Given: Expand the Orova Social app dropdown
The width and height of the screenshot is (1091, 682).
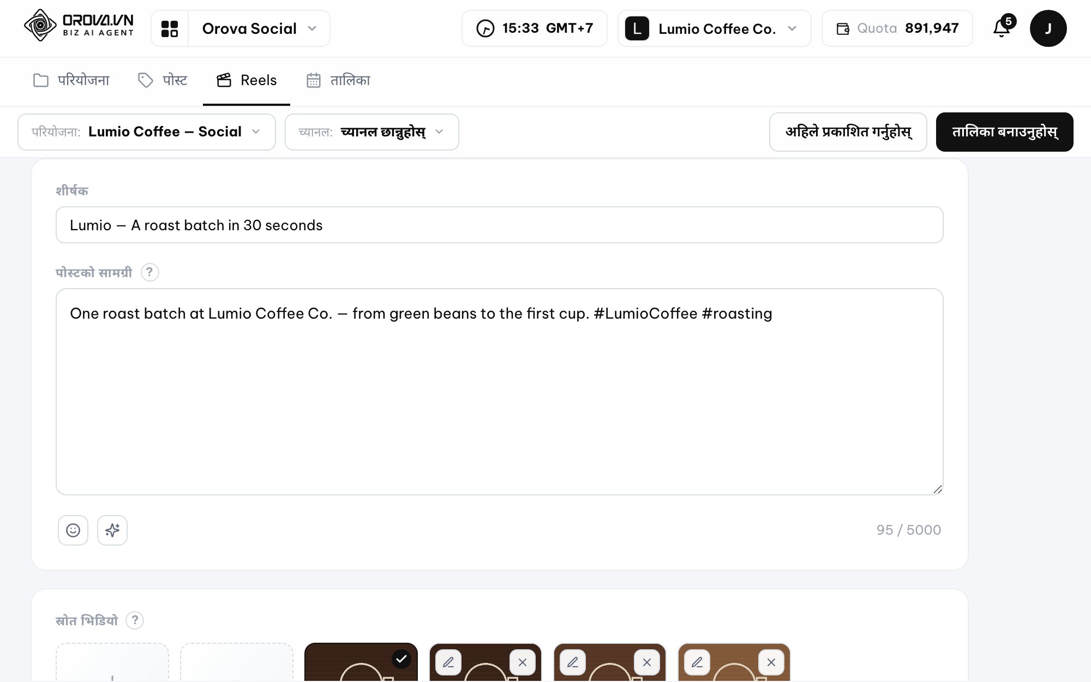Looking at the screenshot, I should (259, 28).
